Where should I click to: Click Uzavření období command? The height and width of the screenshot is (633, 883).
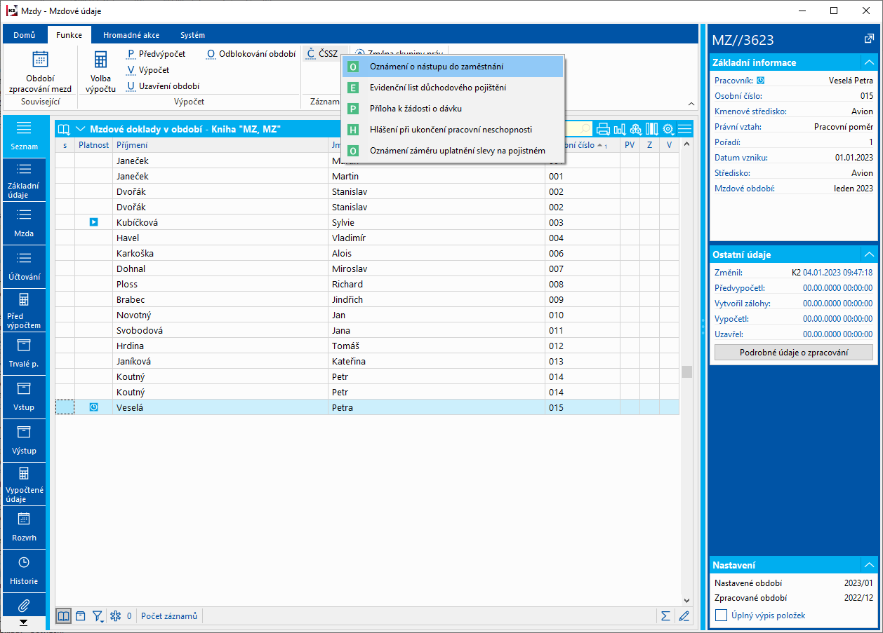coord(163,86)
